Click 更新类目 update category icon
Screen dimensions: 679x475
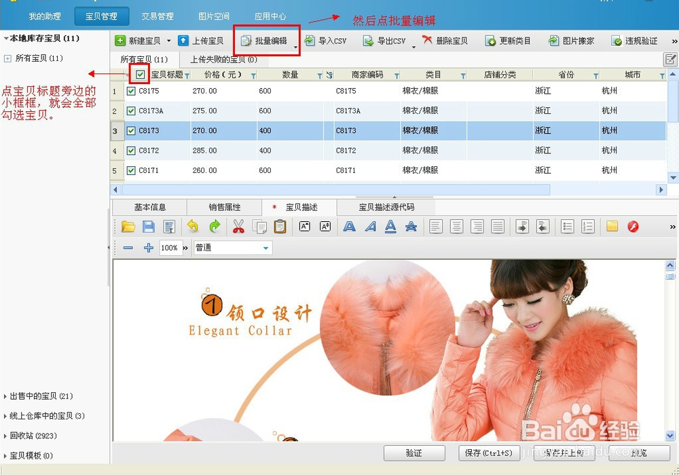pos(490,41)
